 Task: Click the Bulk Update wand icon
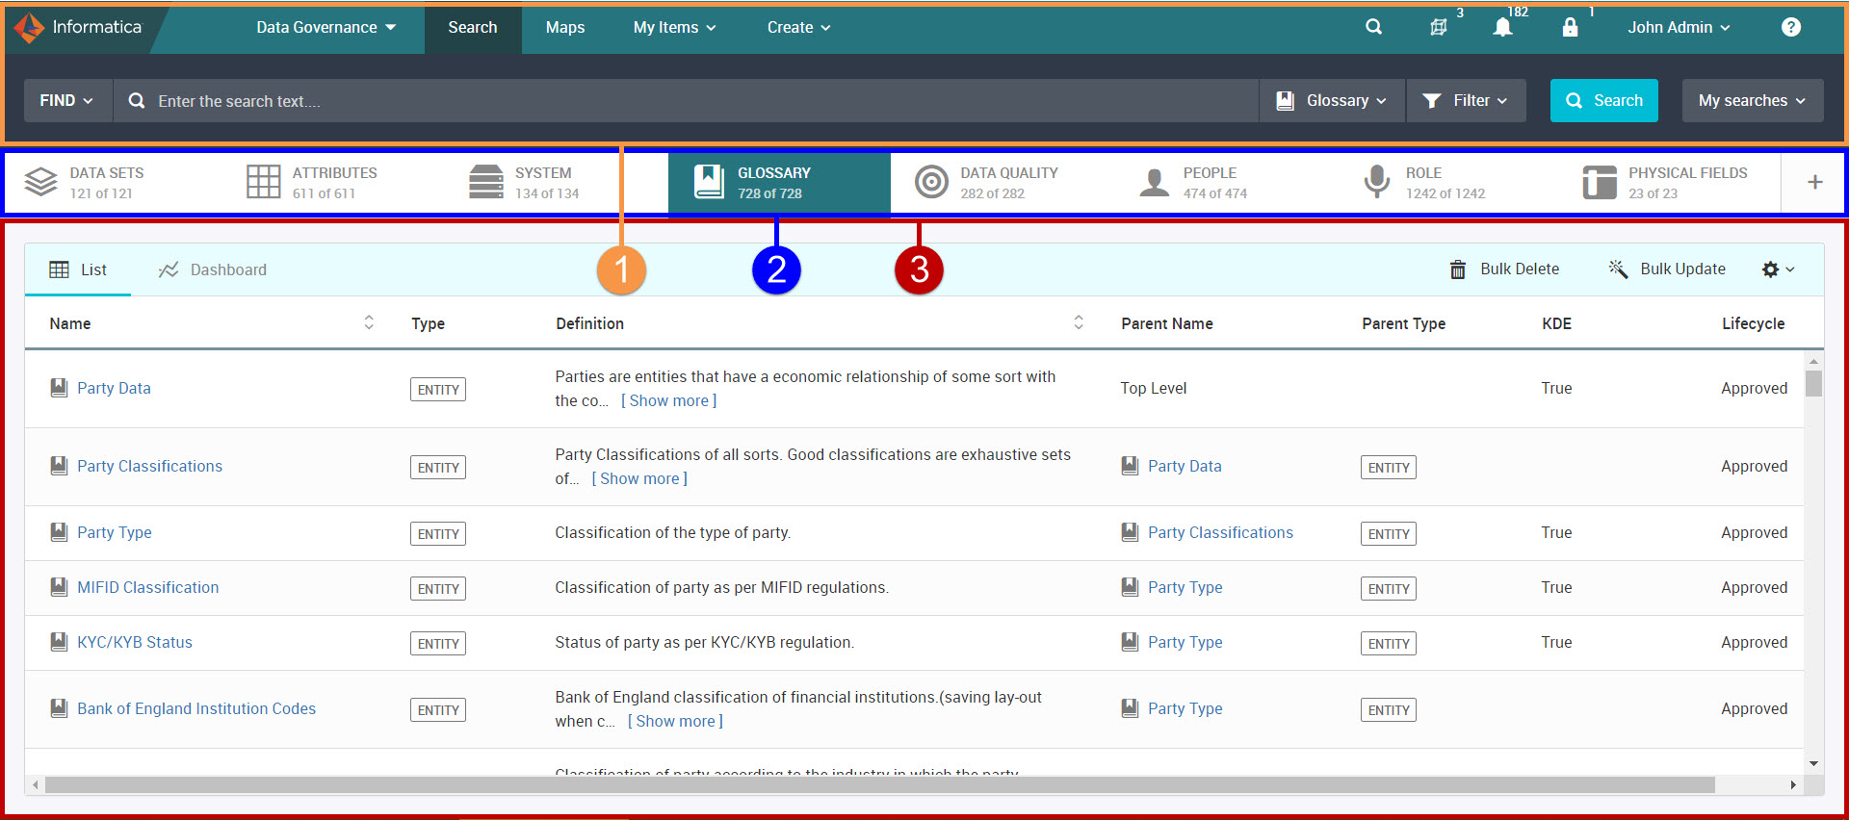coord(1618,269)
